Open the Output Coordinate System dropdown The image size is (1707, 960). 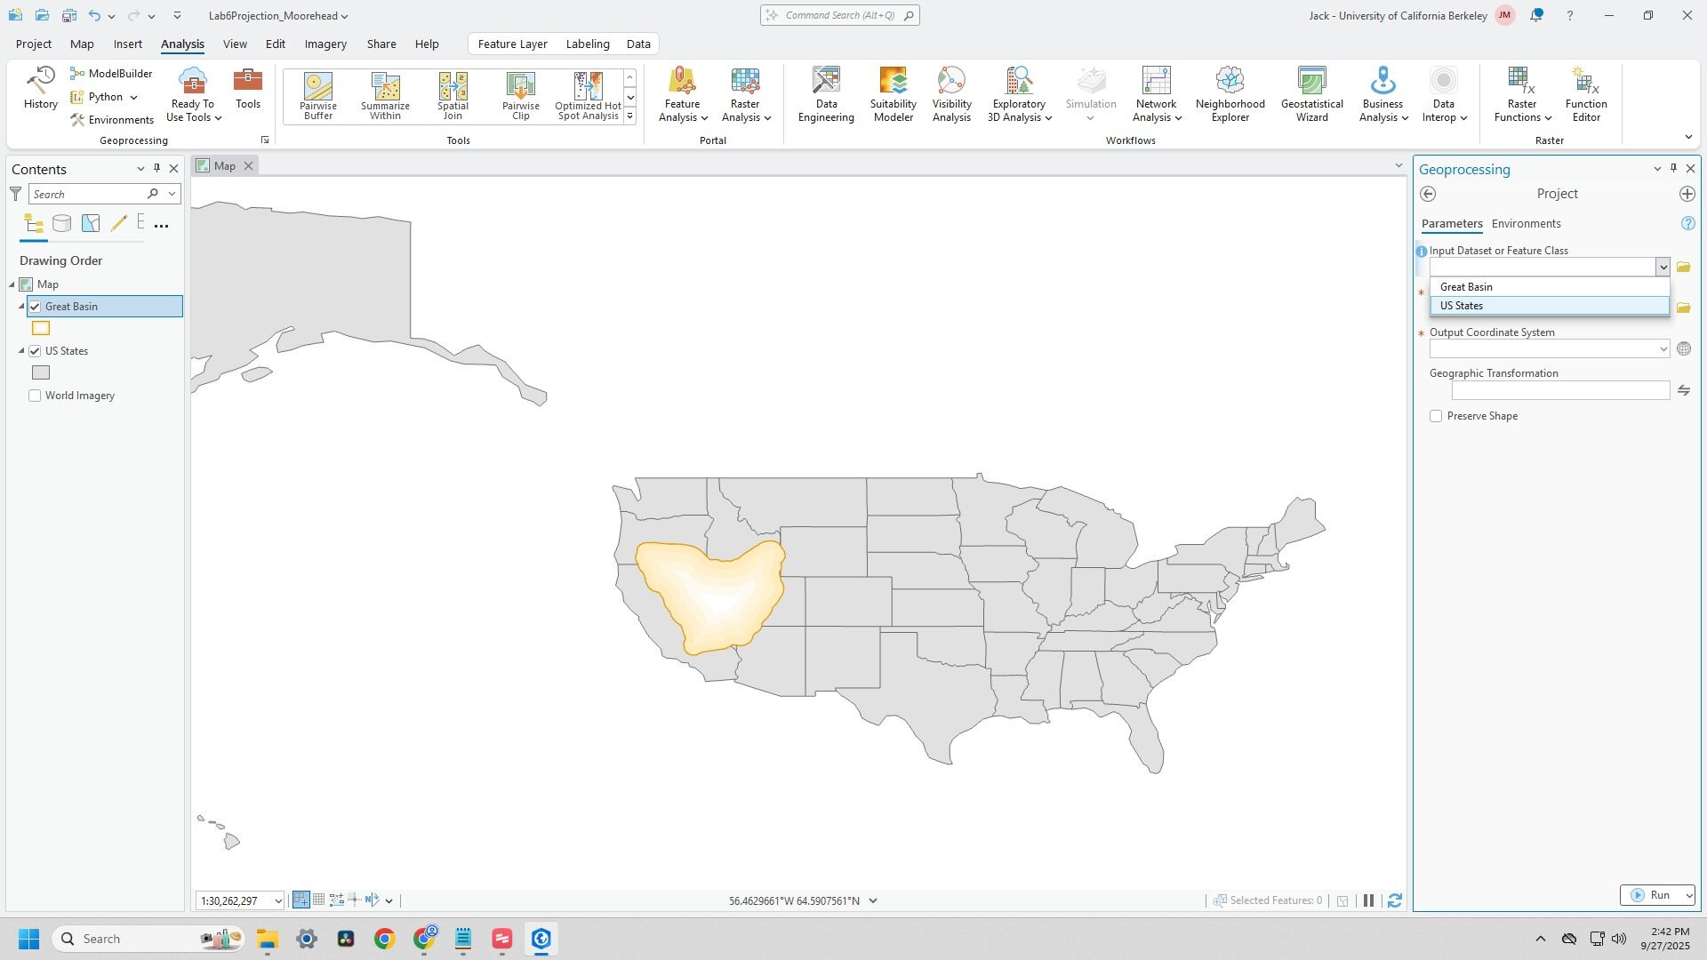[x=1663, y=349]
